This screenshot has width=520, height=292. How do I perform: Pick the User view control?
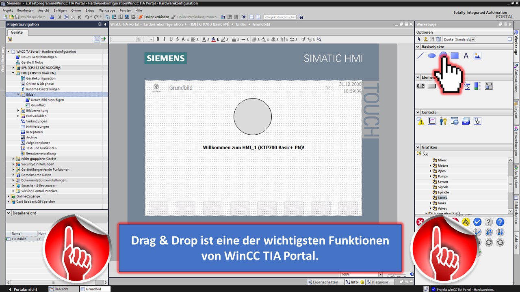click(x=443, y=121)
